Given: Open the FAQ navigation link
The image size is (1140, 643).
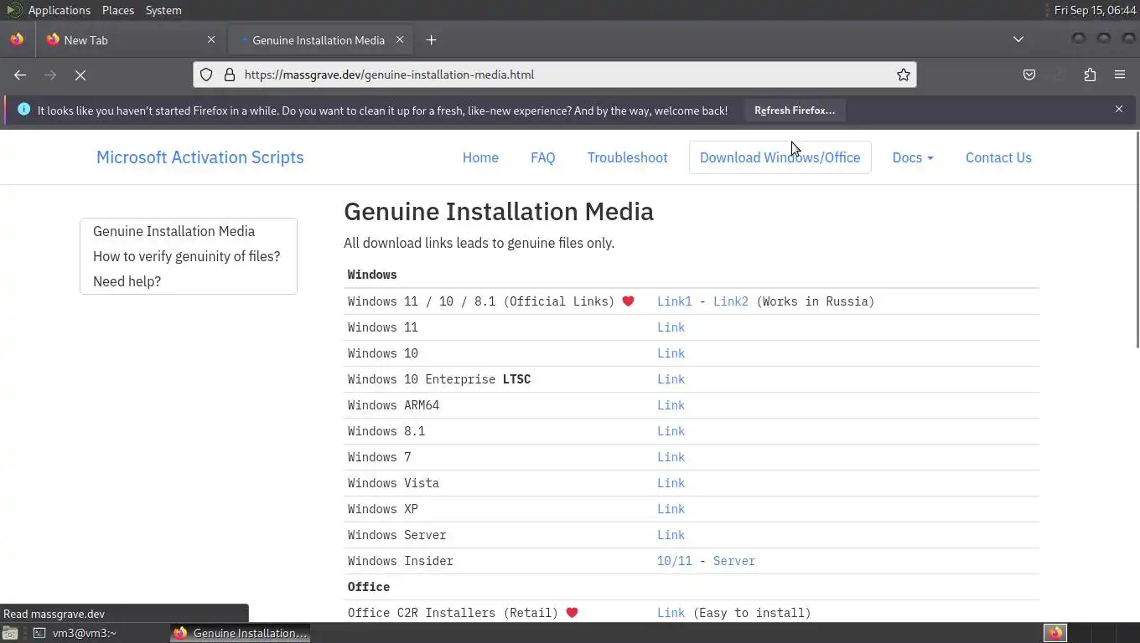Looking at the screenshot, I should [x=542, y=157].
